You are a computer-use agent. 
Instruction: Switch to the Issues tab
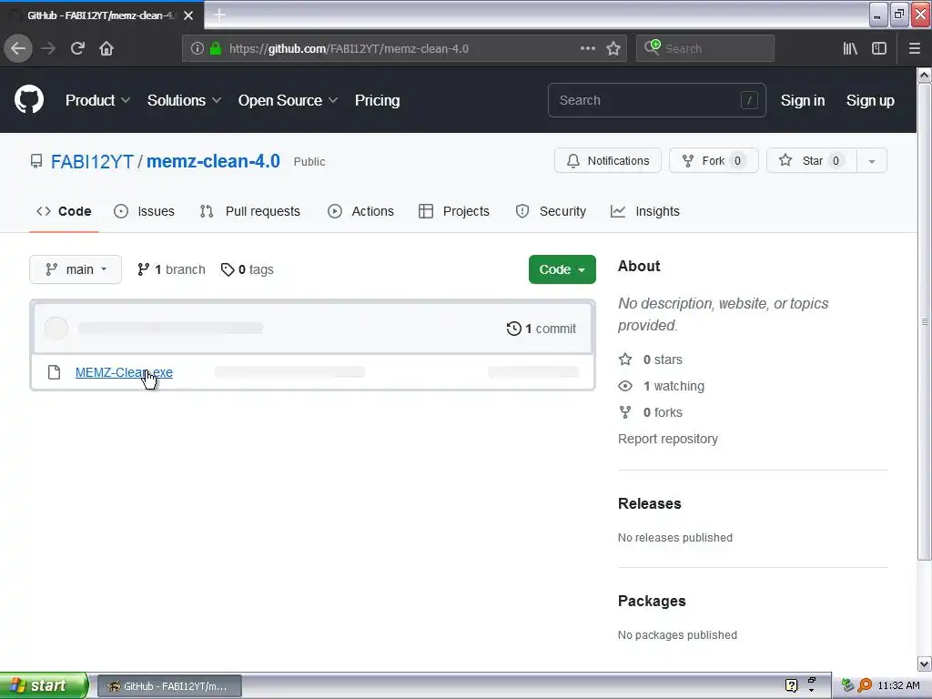click(145, 211)
